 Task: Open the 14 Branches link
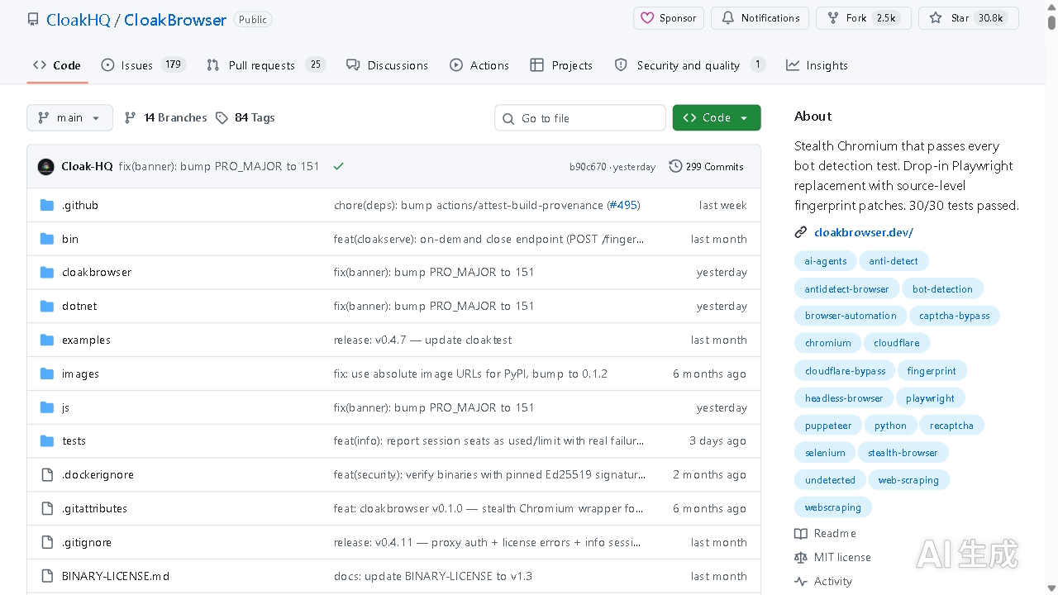tap(165, 117)
